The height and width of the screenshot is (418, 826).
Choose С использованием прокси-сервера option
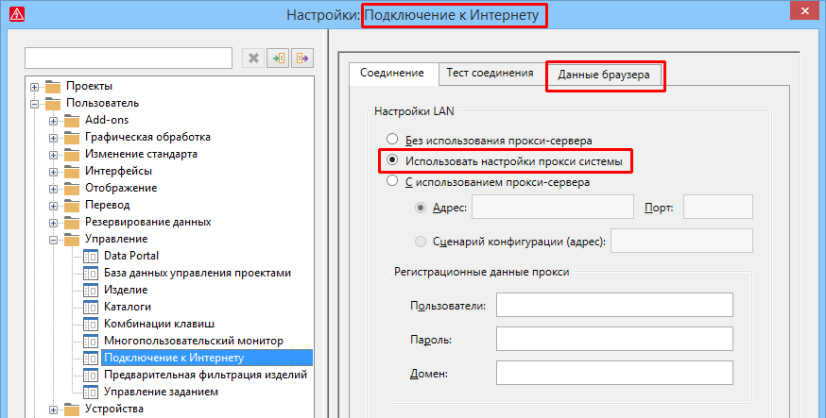coord(391,182)
